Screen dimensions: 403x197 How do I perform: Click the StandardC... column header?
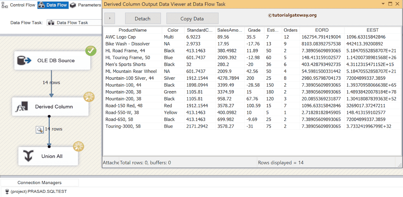click(x=200, y=30)
